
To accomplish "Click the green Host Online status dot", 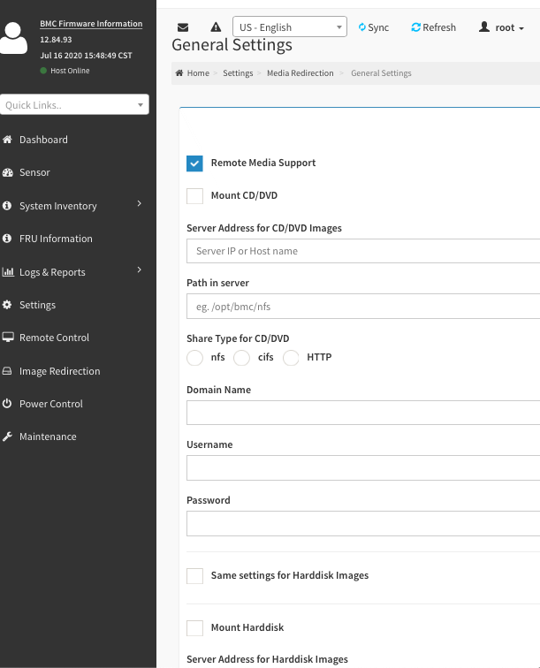I will 43,71.
